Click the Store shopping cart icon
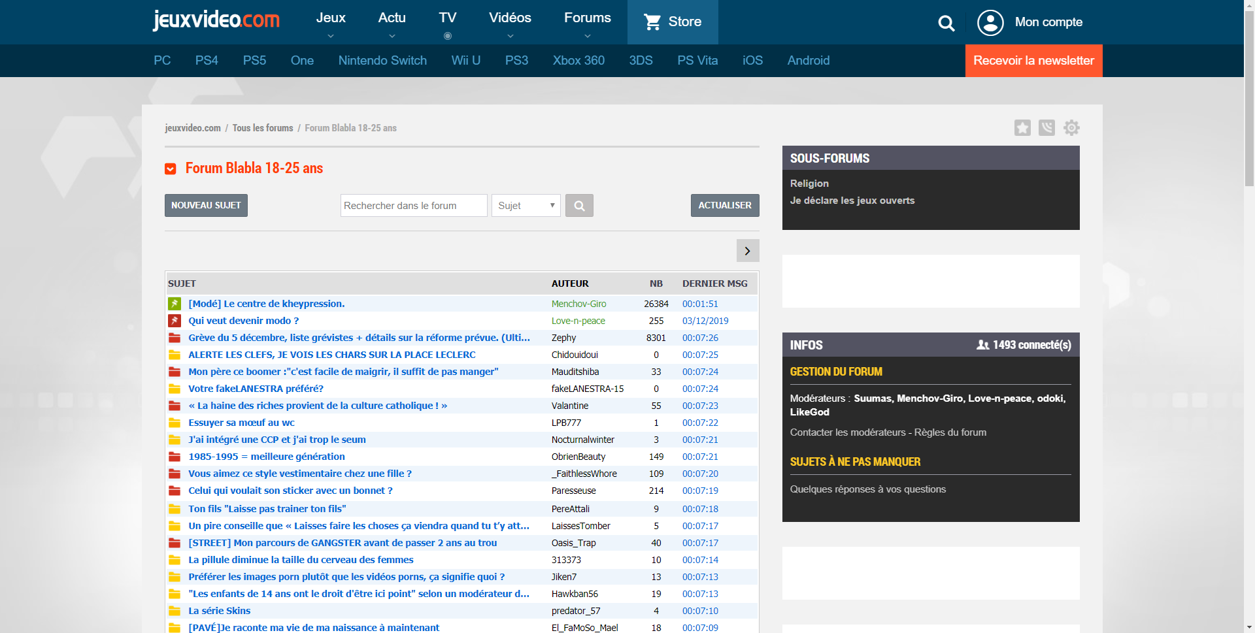Screen dimensions: 1255x633 coord(652,22)
